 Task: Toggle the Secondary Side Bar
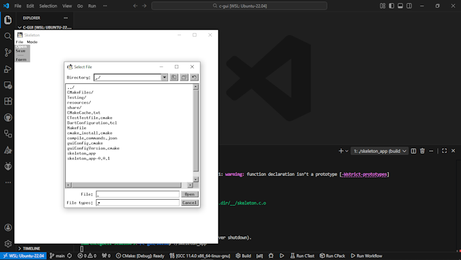[409, 6]
